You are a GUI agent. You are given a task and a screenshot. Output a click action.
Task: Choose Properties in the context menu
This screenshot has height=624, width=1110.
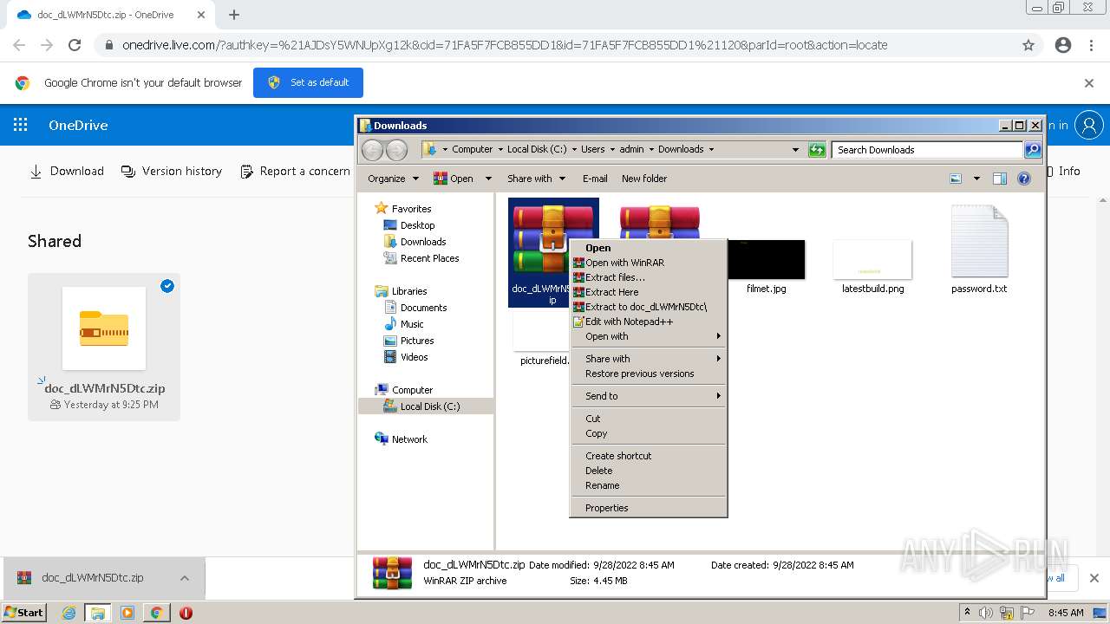pyautogui.click(x=648, y=508)
